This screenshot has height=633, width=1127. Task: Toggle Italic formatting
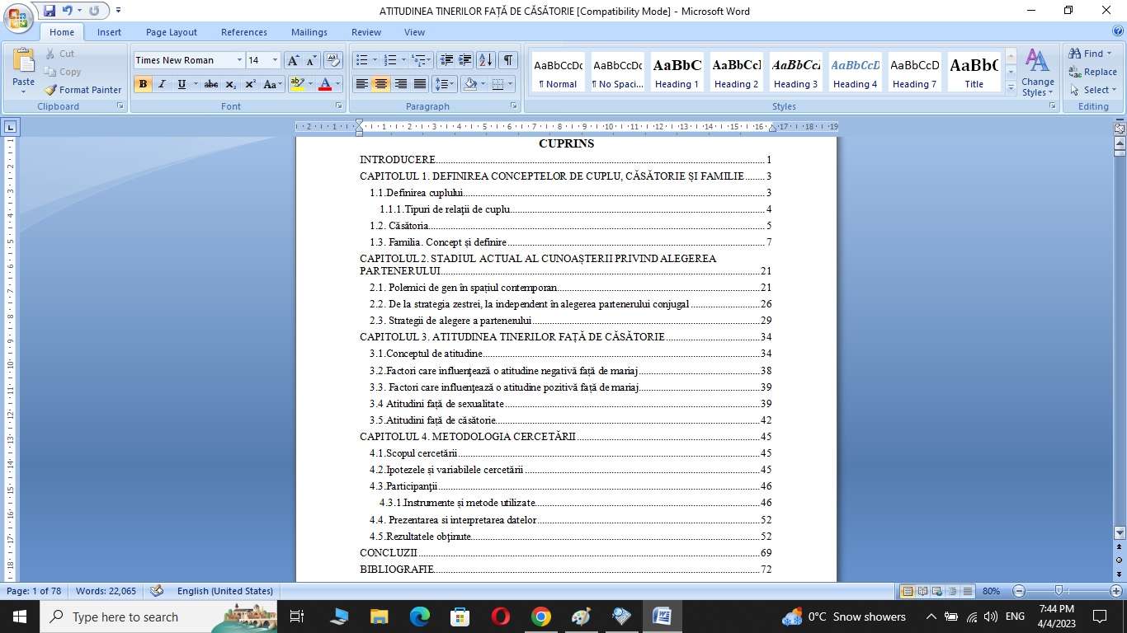click(162, 84)
